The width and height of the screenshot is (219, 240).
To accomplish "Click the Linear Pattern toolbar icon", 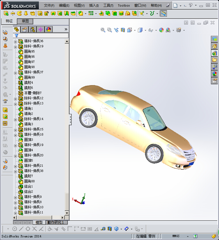I will [91, 14].
